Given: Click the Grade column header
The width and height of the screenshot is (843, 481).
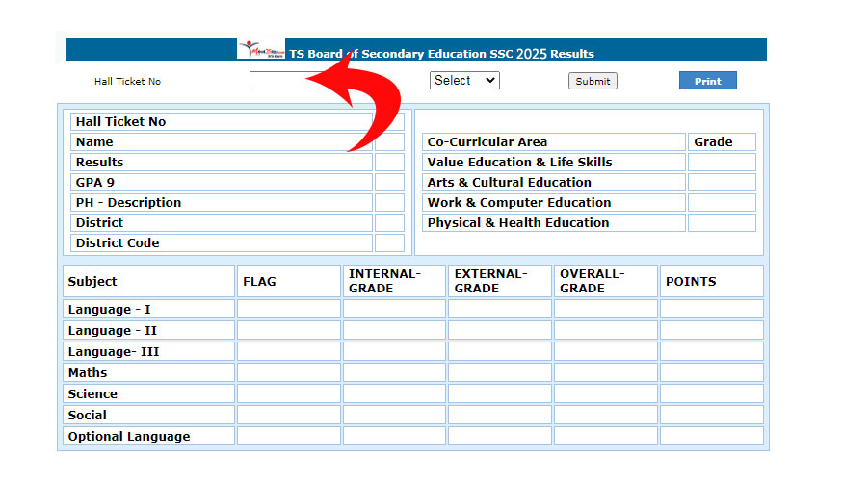Looking at the screenshot, I should [x=722, y=142].
